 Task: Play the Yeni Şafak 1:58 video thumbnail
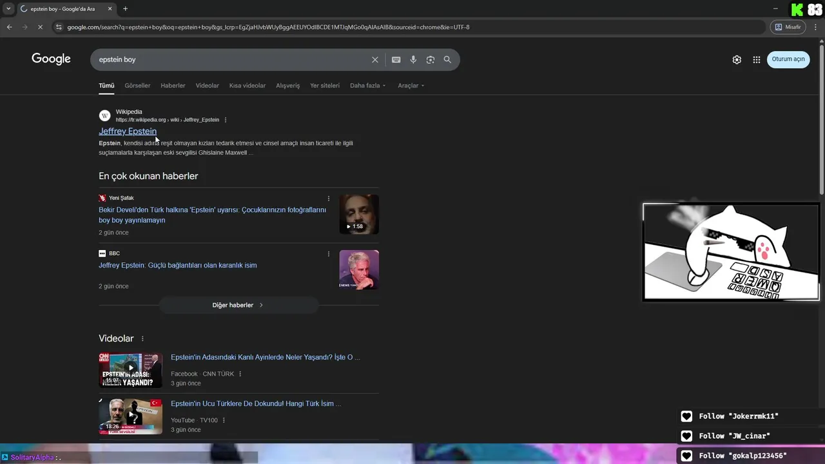pos(359,215)
